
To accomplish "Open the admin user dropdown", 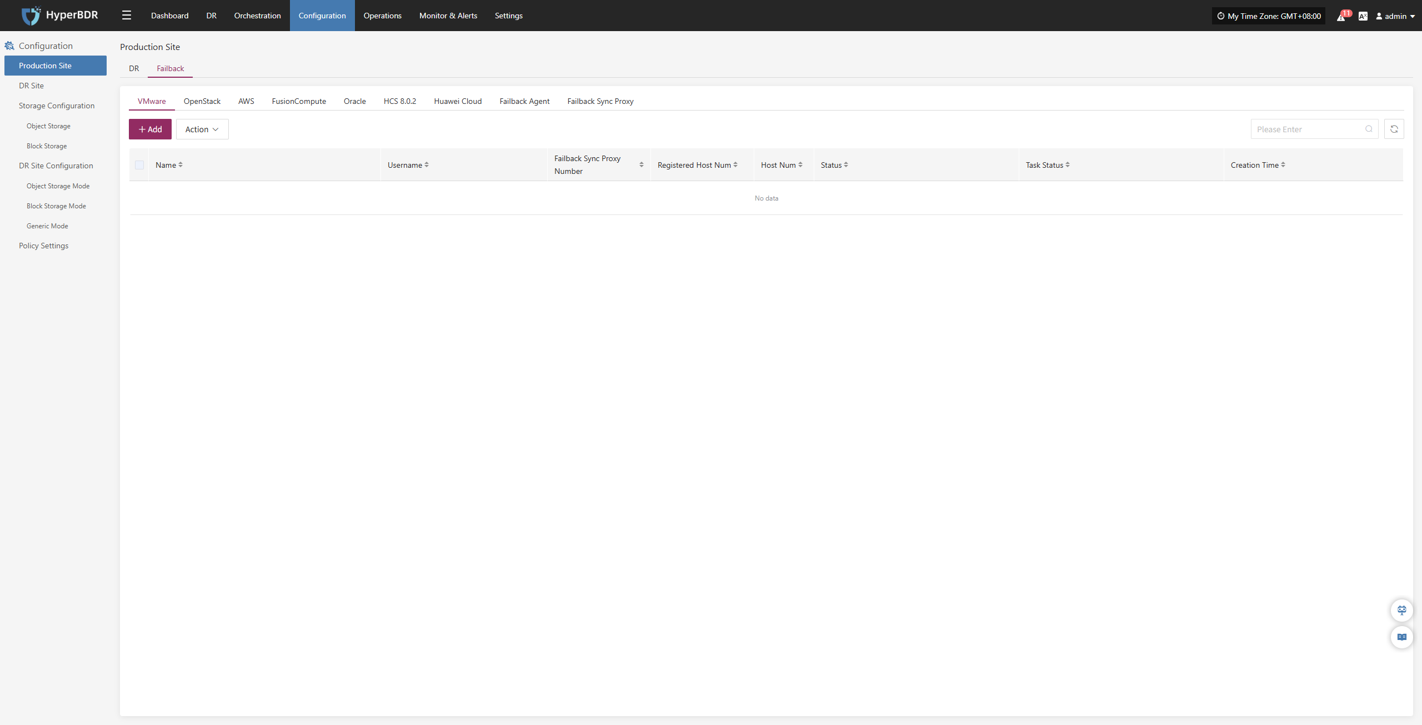I will pyautogui.click(x=1395, y=16).
